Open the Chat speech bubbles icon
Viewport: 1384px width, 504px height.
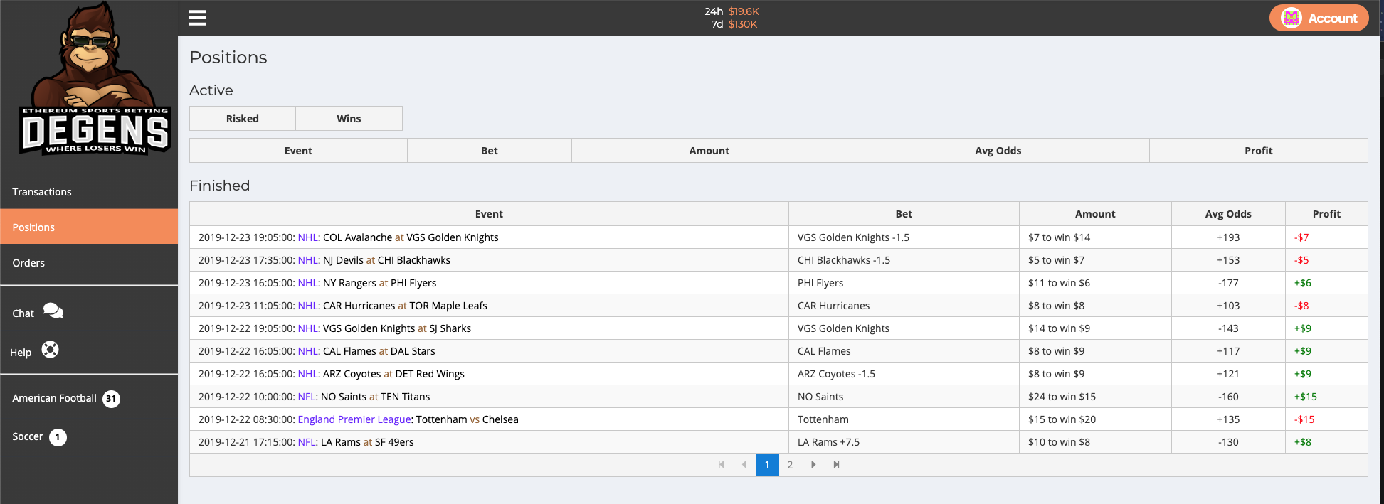click(53, 311)
